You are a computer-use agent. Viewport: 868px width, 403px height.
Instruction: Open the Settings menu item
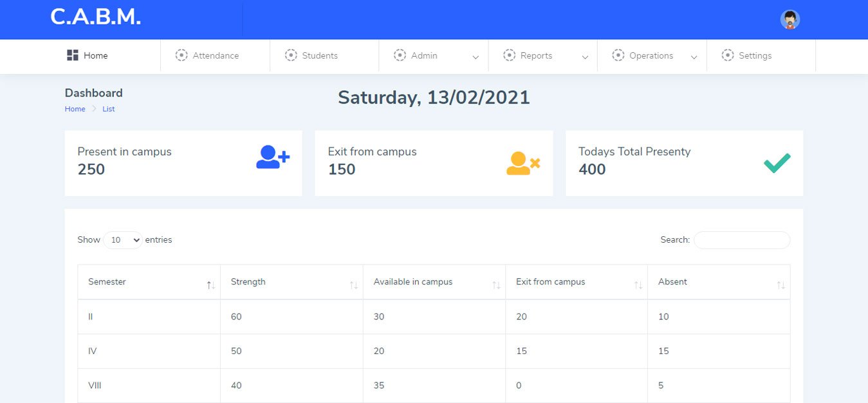754,56
